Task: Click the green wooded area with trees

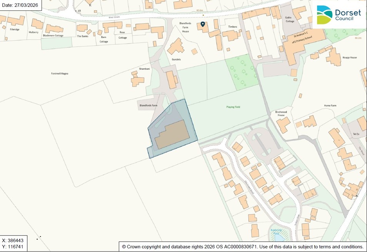Action: coord(242,72)
